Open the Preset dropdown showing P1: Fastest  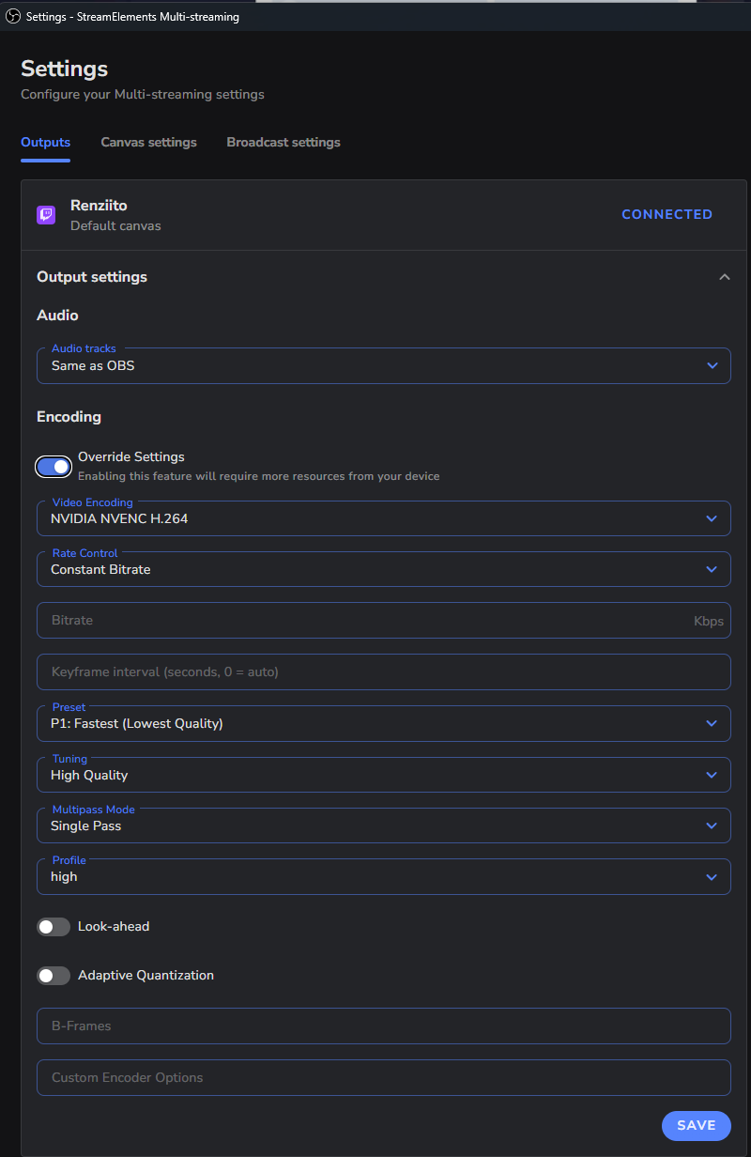pos(384,723)
